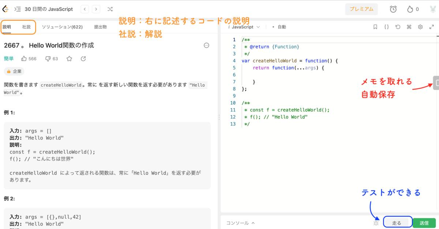
Task: Submit the solution with 送信
Action: pyautogui.click(x=424, y=222)
